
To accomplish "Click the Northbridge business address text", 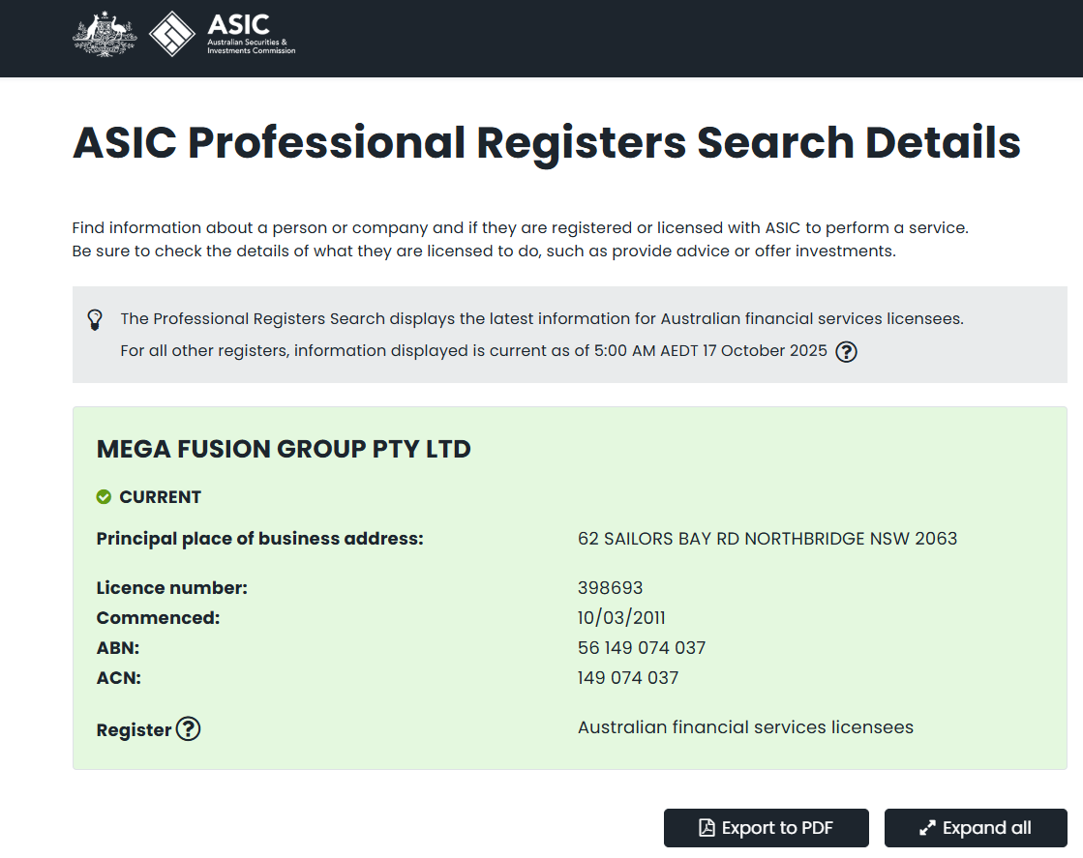I will pyautogui.click(x=767, y=539).
